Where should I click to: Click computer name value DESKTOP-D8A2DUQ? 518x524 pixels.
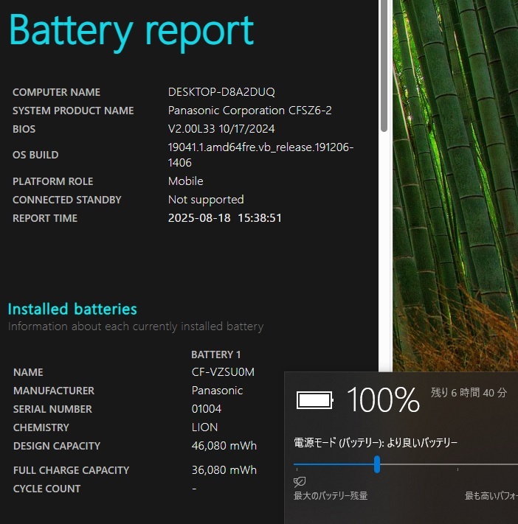(x=221, y=92)
